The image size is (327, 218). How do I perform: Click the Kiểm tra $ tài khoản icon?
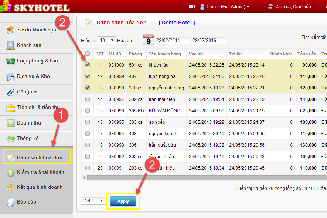click(11, 173)
